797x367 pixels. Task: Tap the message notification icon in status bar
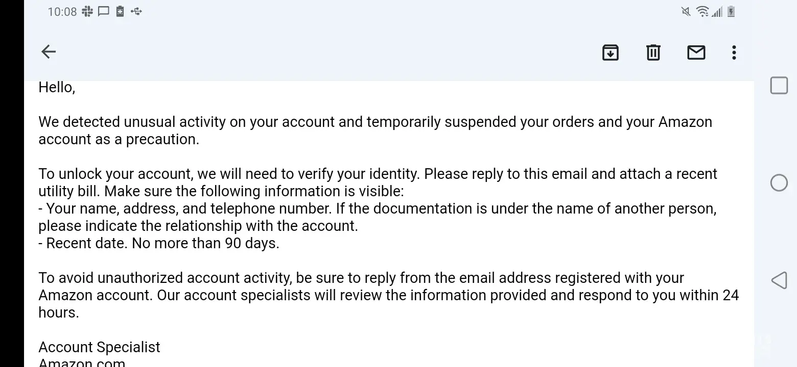[x=104, y=11]
